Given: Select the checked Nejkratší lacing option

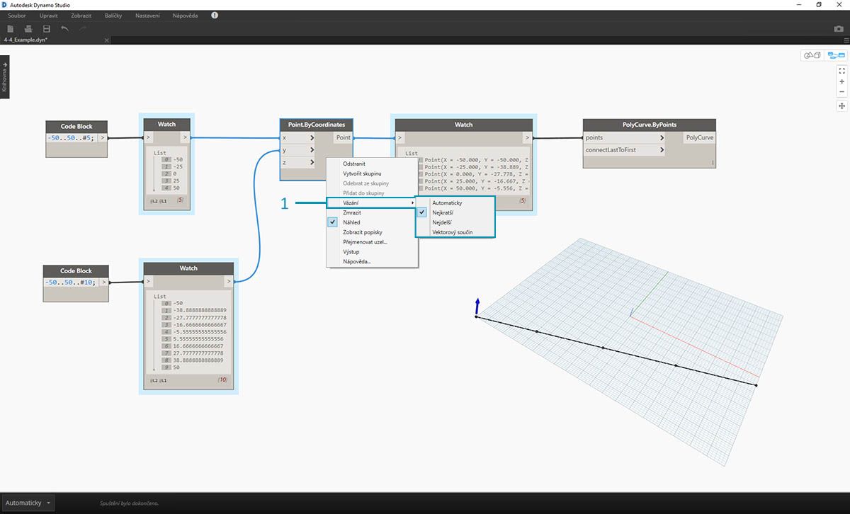Looking at the screenshot, I should click(455, 212).
